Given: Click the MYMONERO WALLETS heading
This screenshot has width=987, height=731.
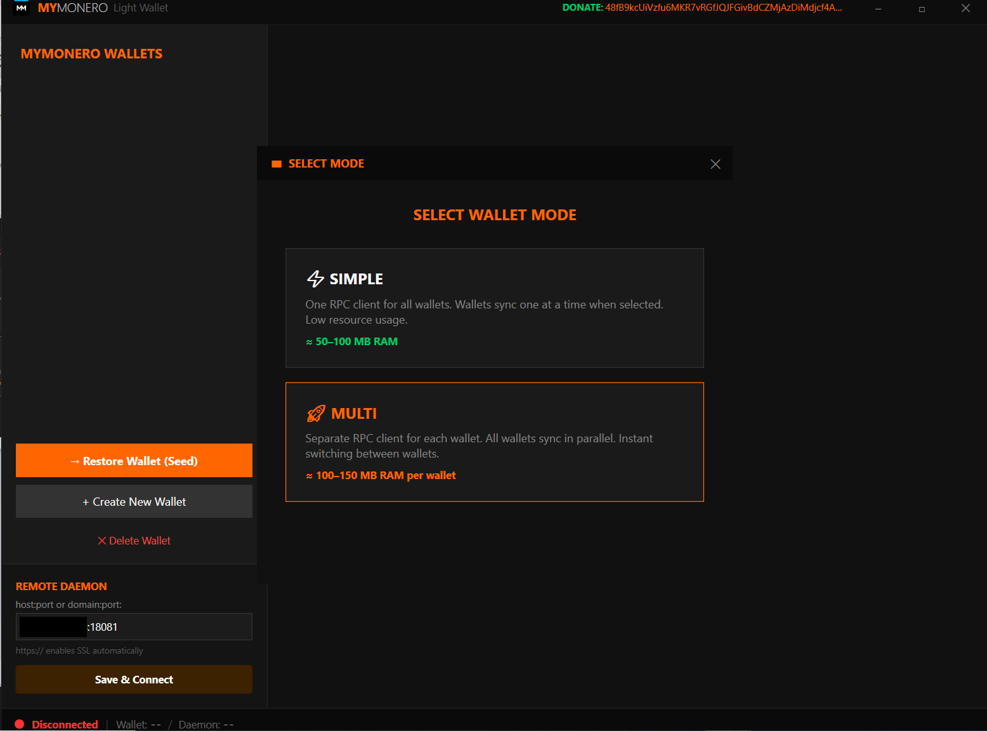Looking at the screenshot, I should 91,54.
